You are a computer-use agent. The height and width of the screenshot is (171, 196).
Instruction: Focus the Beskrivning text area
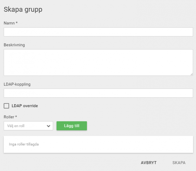click(98, 63)
